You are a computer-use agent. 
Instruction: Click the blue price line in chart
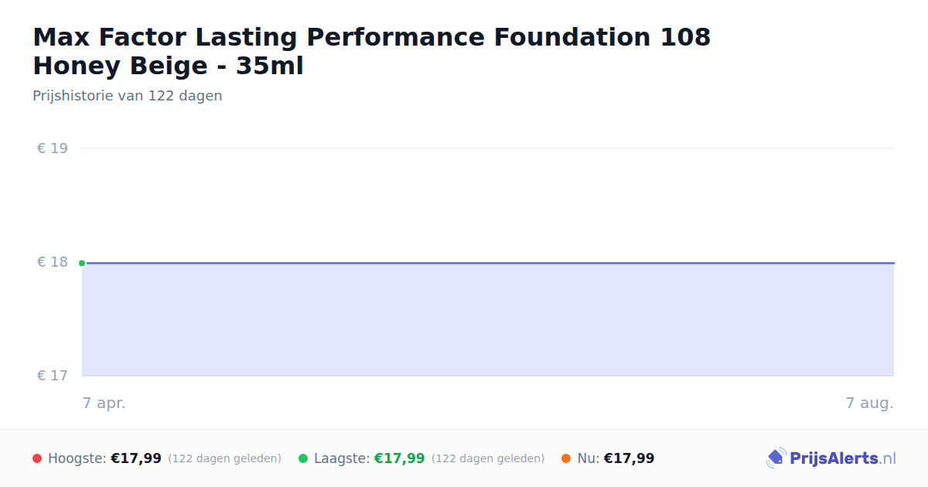coord(488,263)
